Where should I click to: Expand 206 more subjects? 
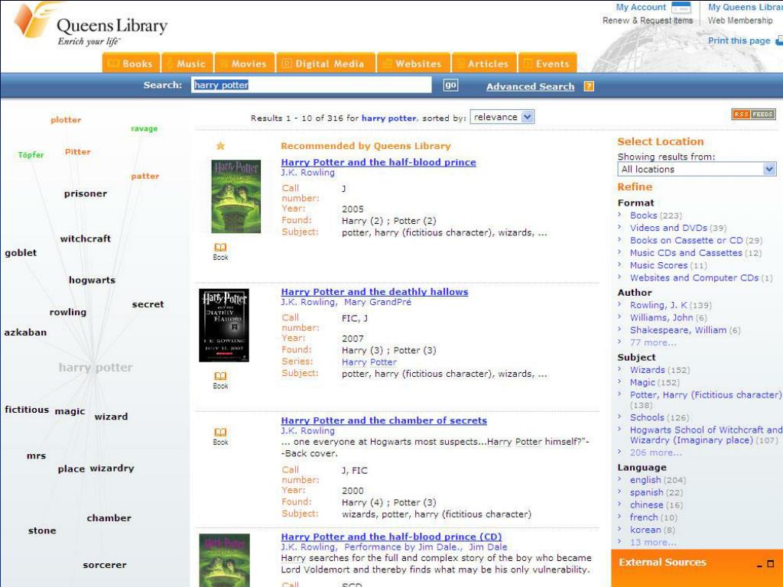tap(655, 452)
